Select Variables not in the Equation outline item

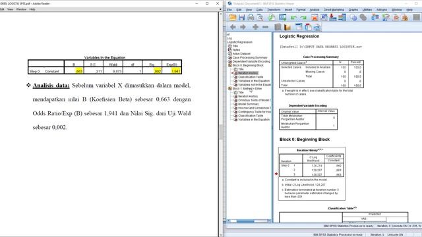tap(255, 85)
